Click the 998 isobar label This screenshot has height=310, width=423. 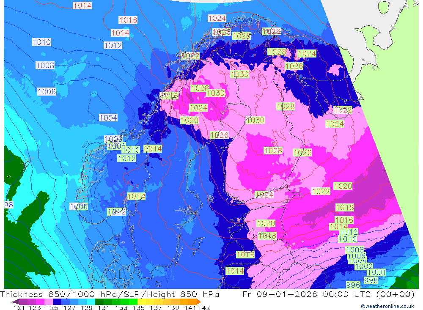[x=371, y=280]
